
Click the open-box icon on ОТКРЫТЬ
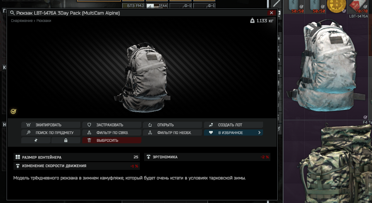point(150,125)
